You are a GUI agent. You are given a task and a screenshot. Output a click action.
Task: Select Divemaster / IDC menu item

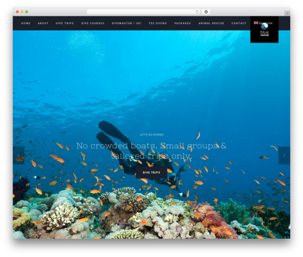127,23
